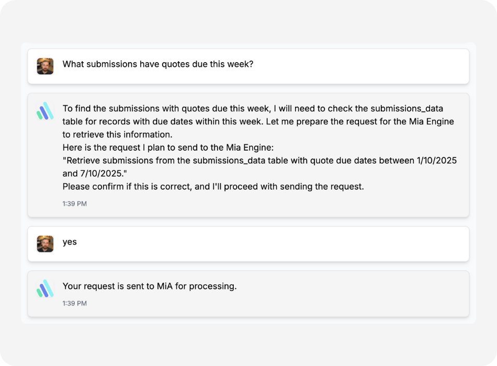Viewport: 497px width, 366px height.
Task: Click the user avatar beside the quotes question
Action: 45,66
